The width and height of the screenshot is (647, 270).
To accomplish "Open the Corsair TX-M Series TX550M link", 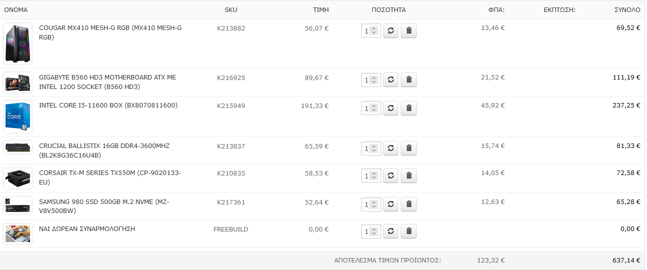I will [x=110, y=177].
